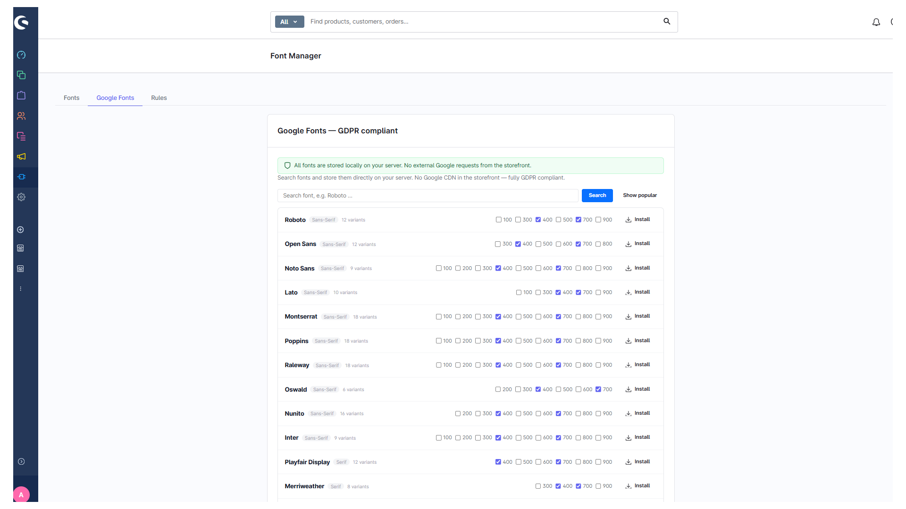Check weight 300 for Open Sans
Screen dimensions: 906x509
pyautogui.click(x=498, y=244)
